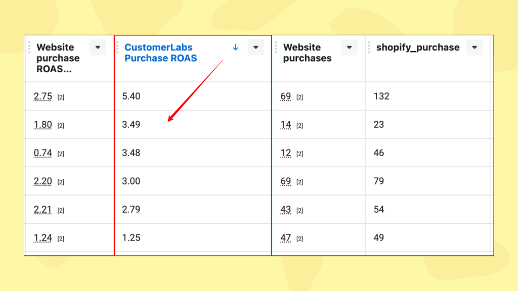Click the 1.80 ROAS value
The width and height of the screenshot is (518, 291).
point(43,125)
